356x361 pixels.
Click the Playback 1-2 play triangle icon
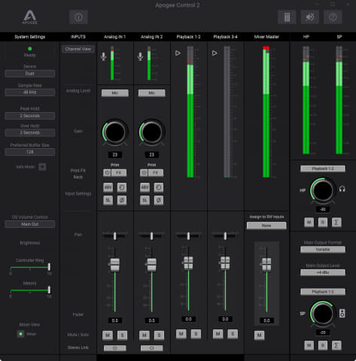coord(178,53)
